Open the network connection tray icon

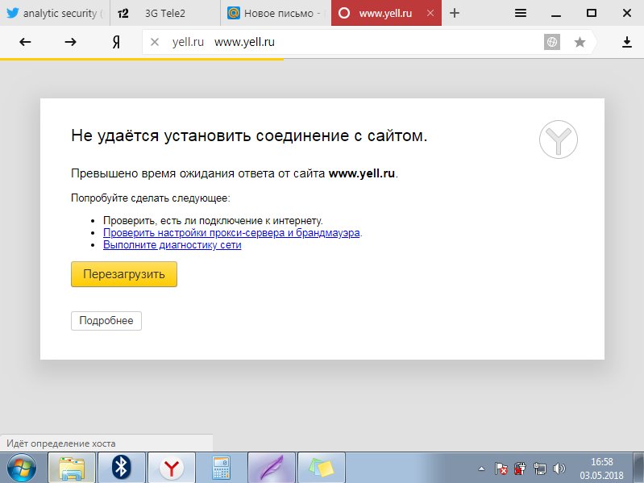pos(540,468)
